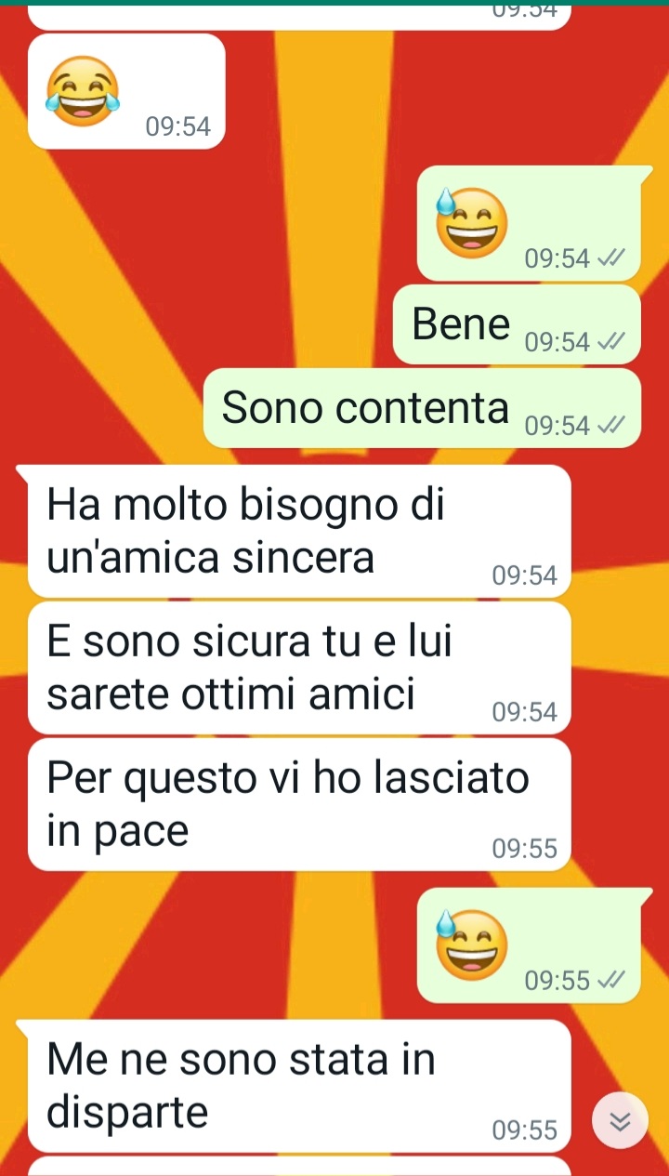
Task: Tap the sweat-smile emoji sent at 09:55
Action: point(472,944)
